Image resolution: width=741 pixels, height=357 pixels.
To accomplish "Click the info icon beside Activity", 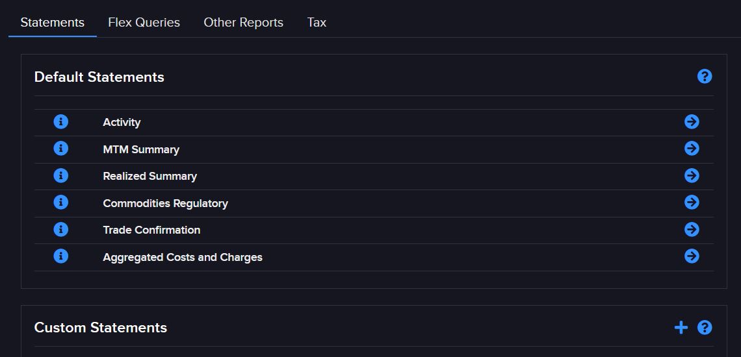I will [60, 122].
